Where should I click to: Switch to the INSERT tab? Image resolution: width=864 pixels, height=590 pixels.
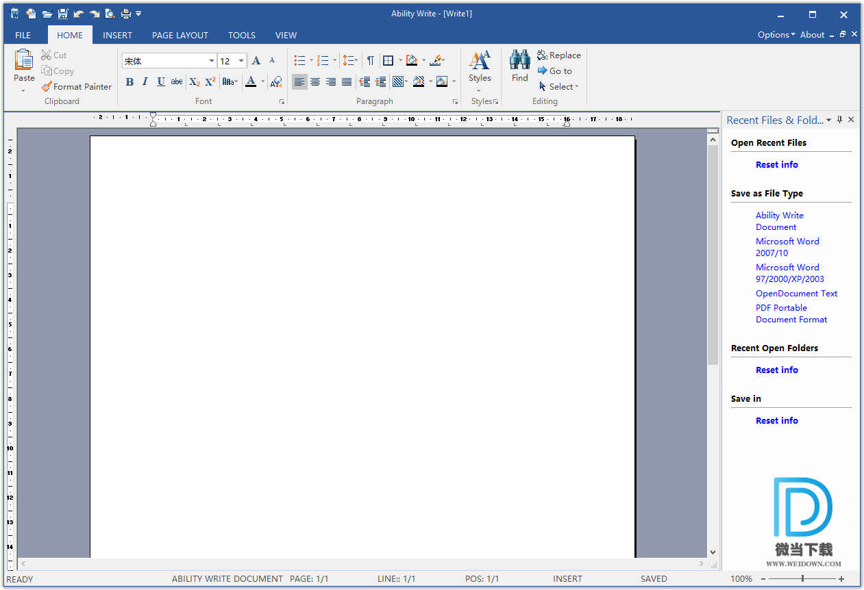point(118,35)
